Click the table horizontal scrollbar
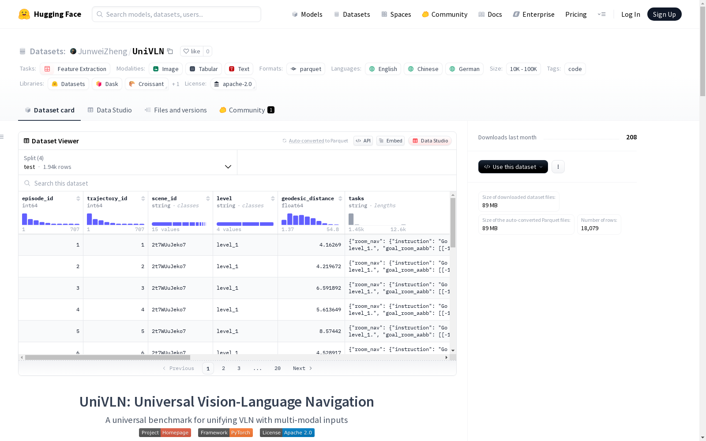 [108, 357]
